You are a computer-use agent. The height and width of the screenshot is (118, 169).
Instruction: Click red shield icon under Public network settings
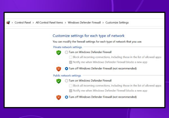[59, 97]
